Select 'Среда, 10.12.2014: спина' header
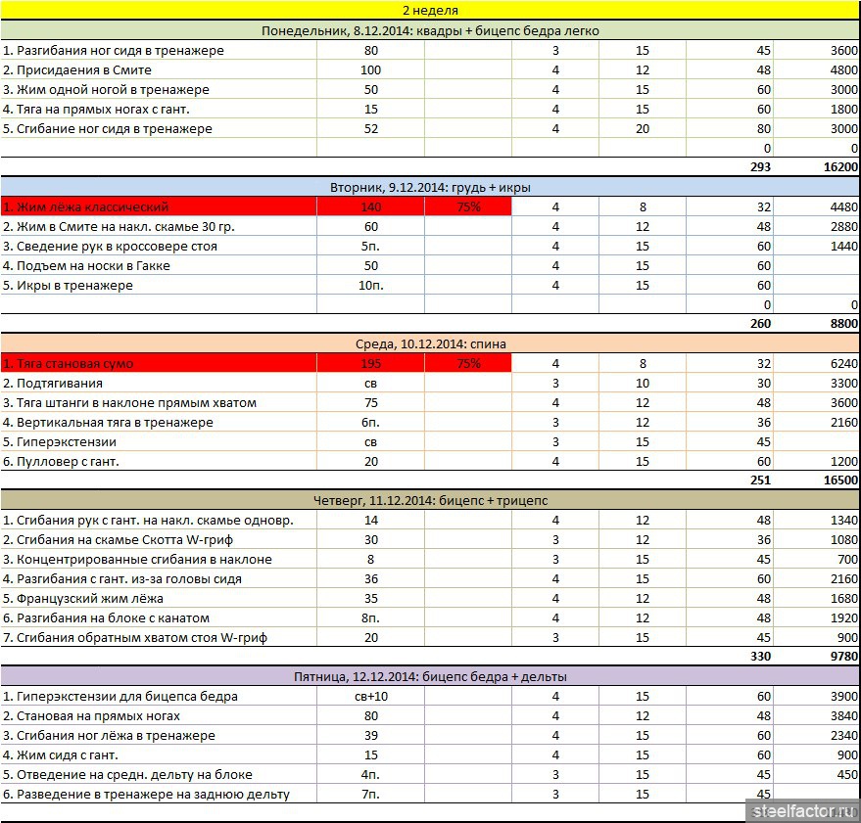 [x=430, y=344]
